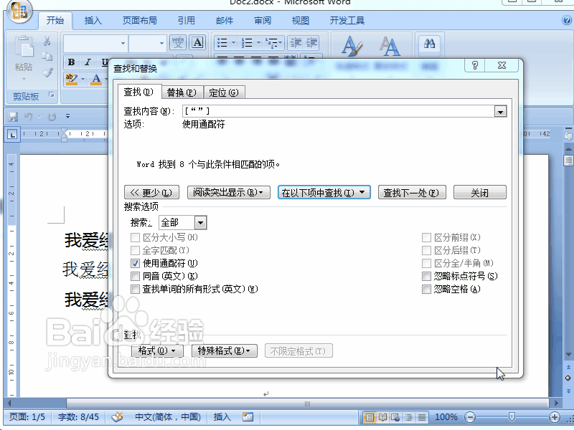This screenshot has width=574, height=430.
Task: Click 关闭 button in dialog
Action: tap(479, 192)
